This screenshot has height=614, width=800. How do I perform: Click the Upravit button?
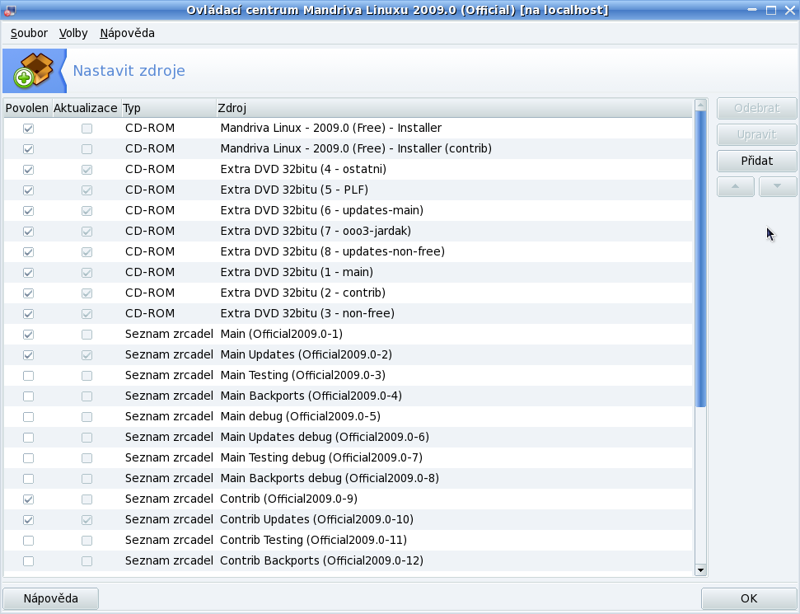coord(756,134)
